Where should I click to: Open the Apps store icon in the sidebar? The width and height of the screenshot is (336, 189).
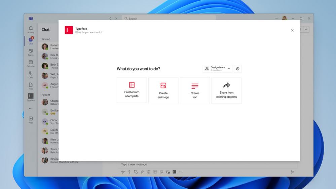point(31,120)
